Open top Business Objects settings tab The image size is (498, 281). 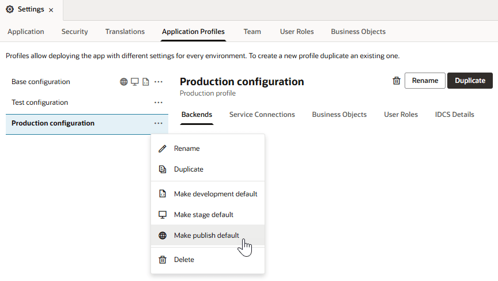click(359, 32)
